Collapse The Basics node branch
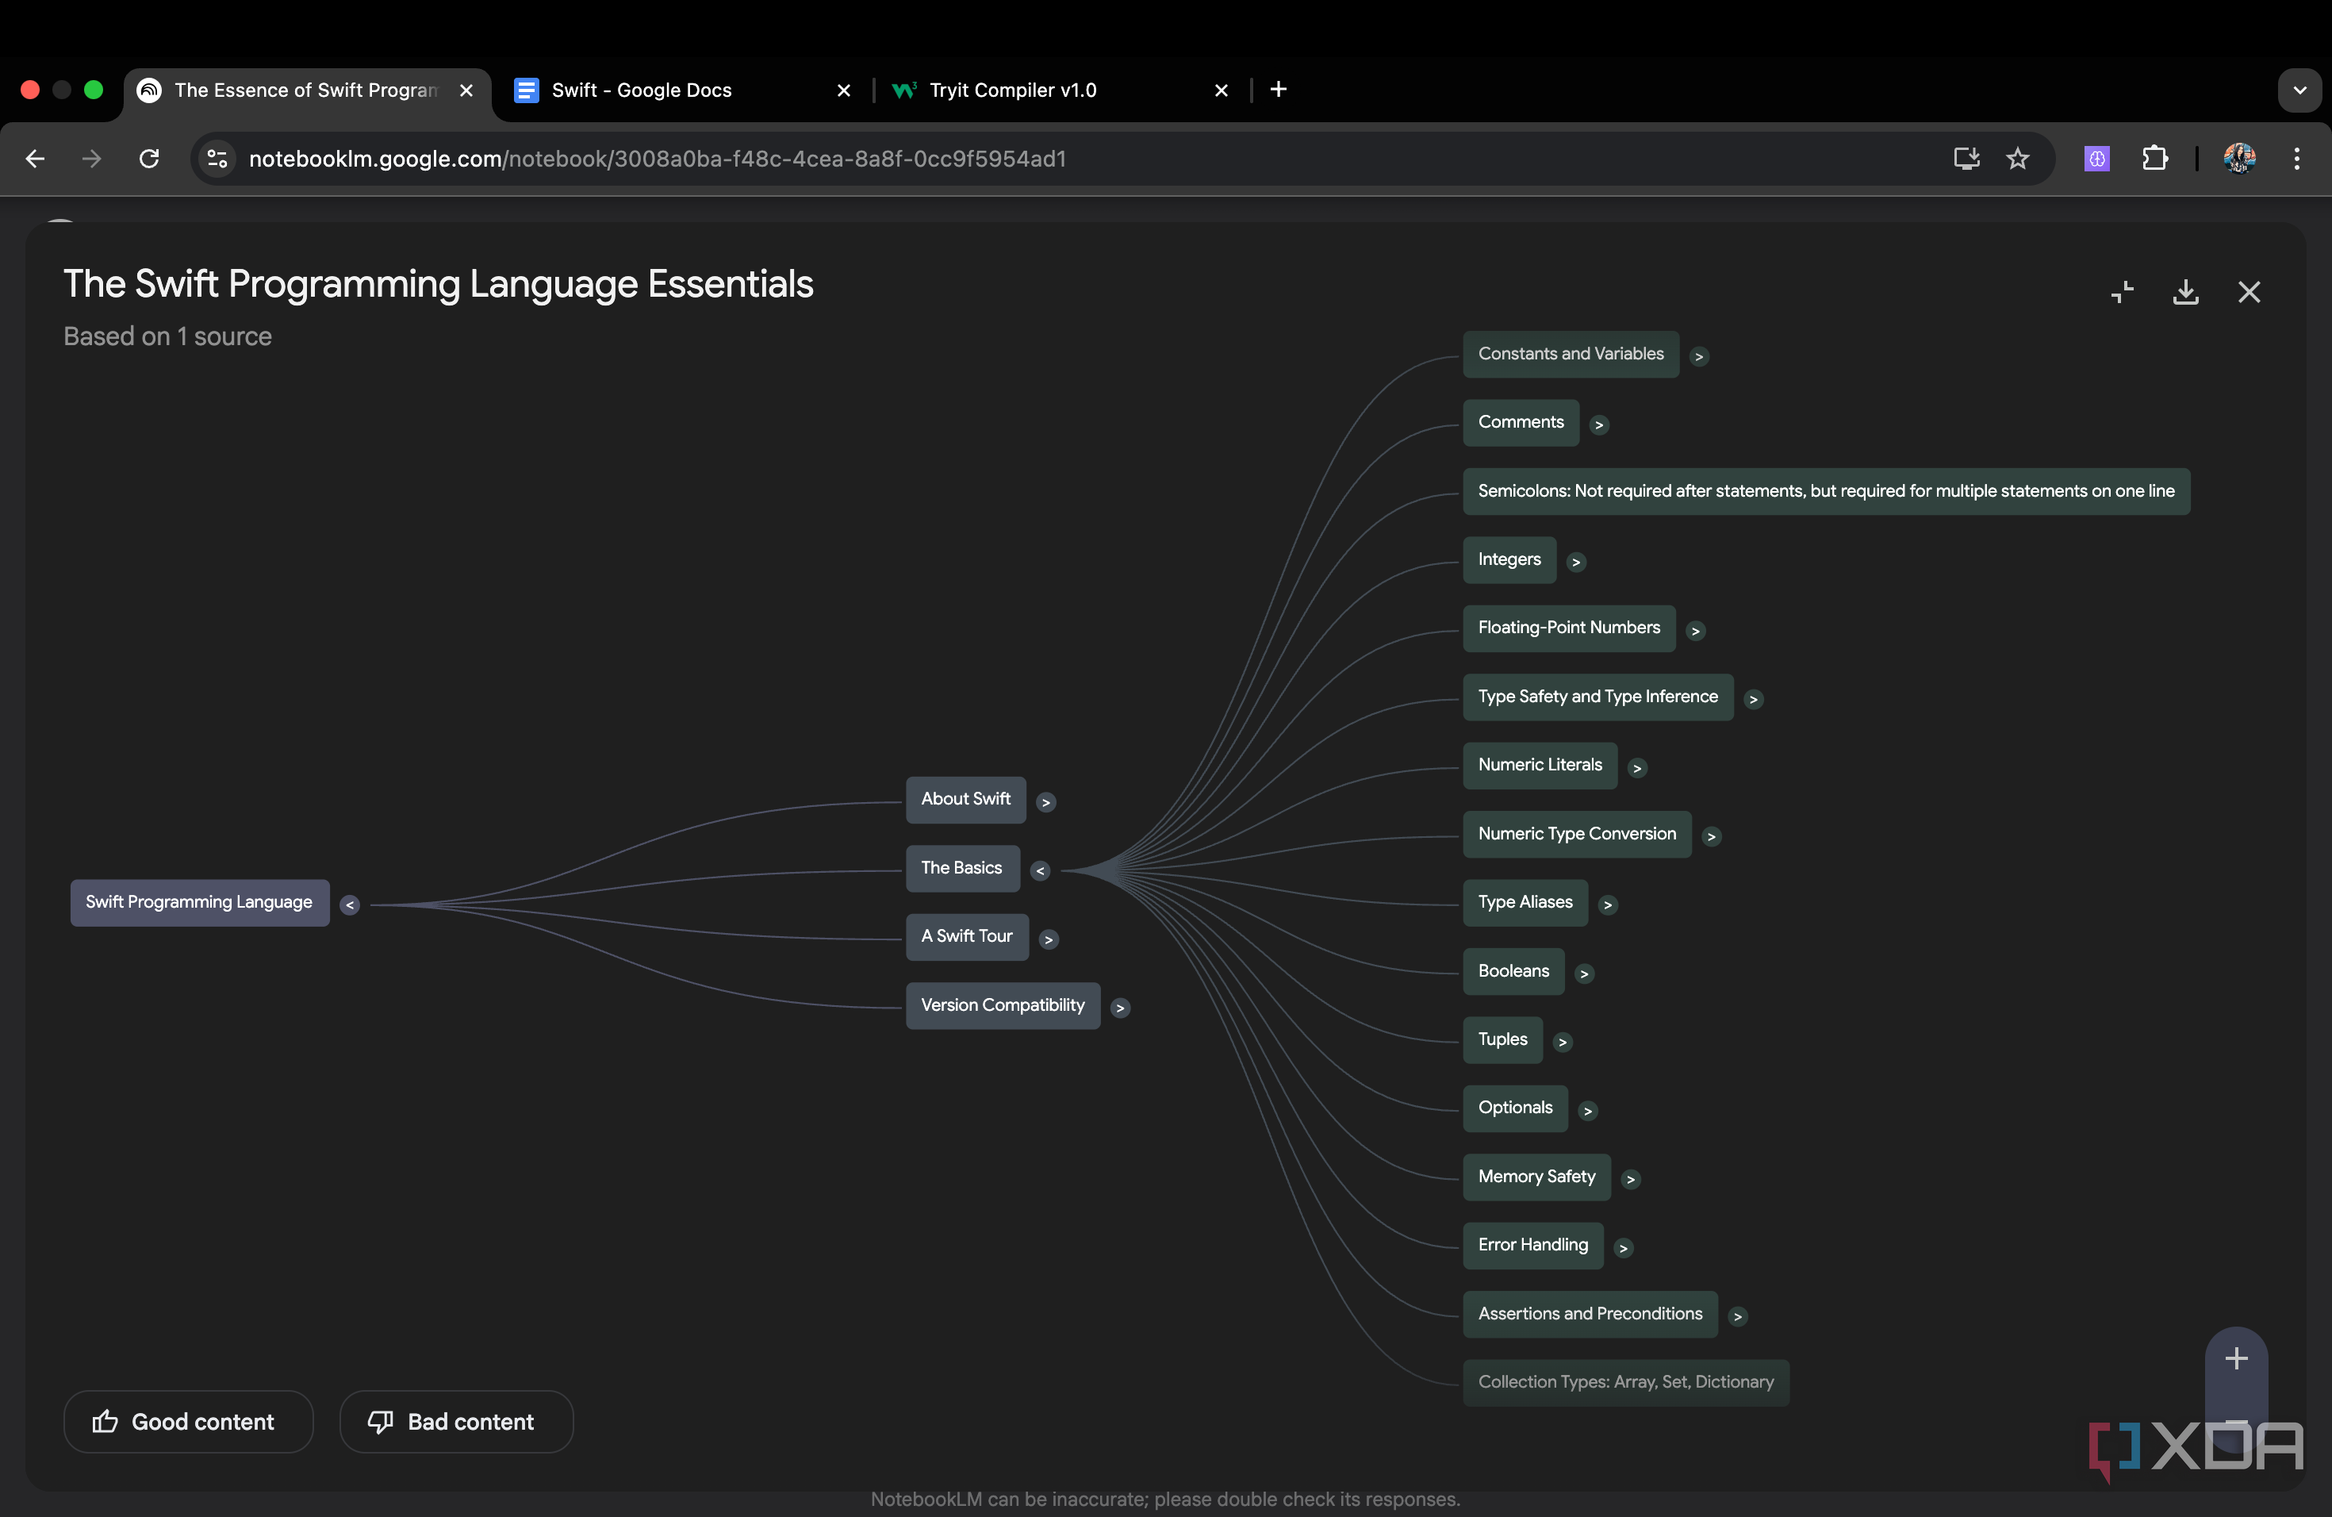The image size is (2332, 1517). point(1040,870)
